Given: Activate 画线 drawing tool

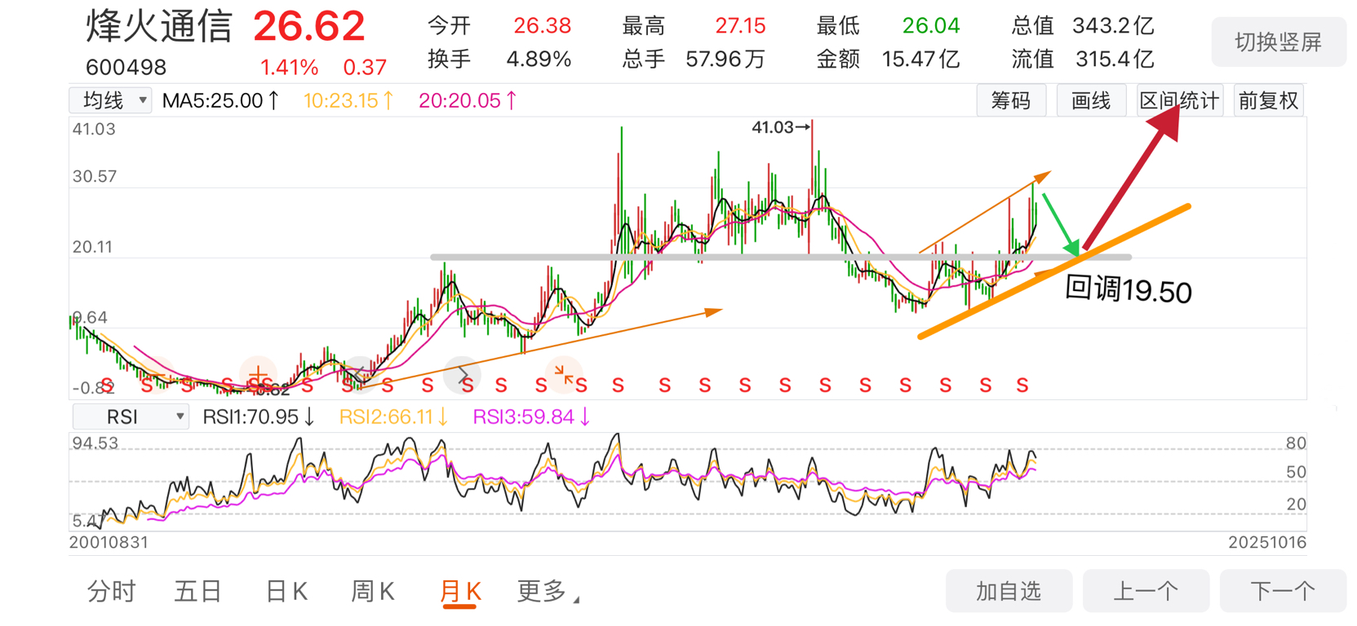Looking at the screenshot, I should (x=1091, y=101).
